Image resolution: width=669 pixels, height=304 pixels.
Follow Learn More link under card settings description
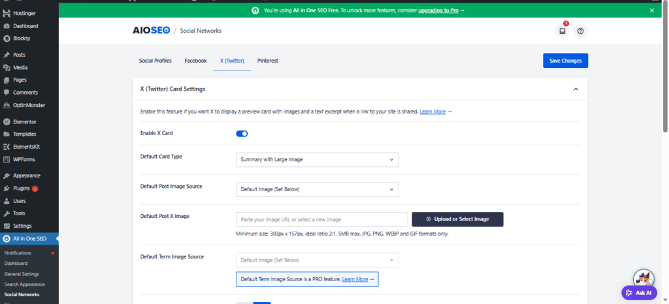432,112
